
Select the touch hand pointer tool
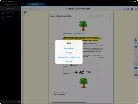[x=135, y=40]
